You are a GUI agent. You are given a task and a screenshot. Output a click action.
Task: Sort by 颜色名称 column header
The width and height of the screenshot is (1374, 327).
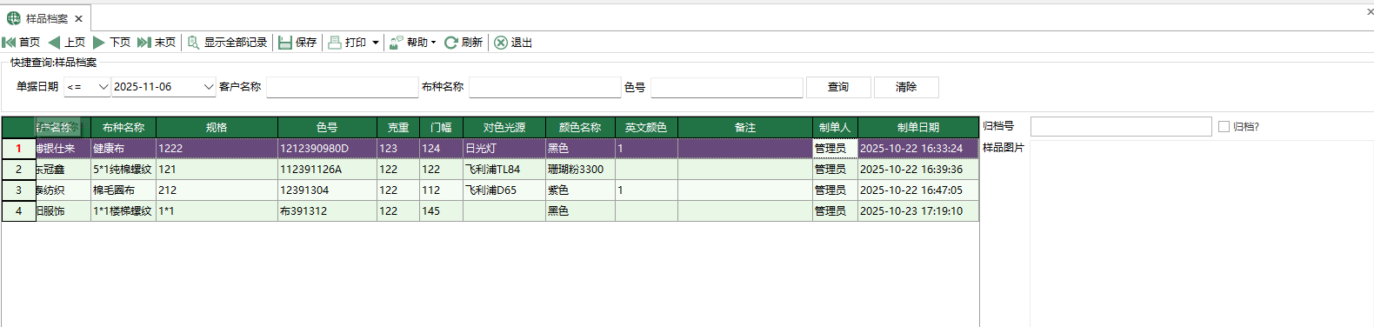tap(580, 127)
